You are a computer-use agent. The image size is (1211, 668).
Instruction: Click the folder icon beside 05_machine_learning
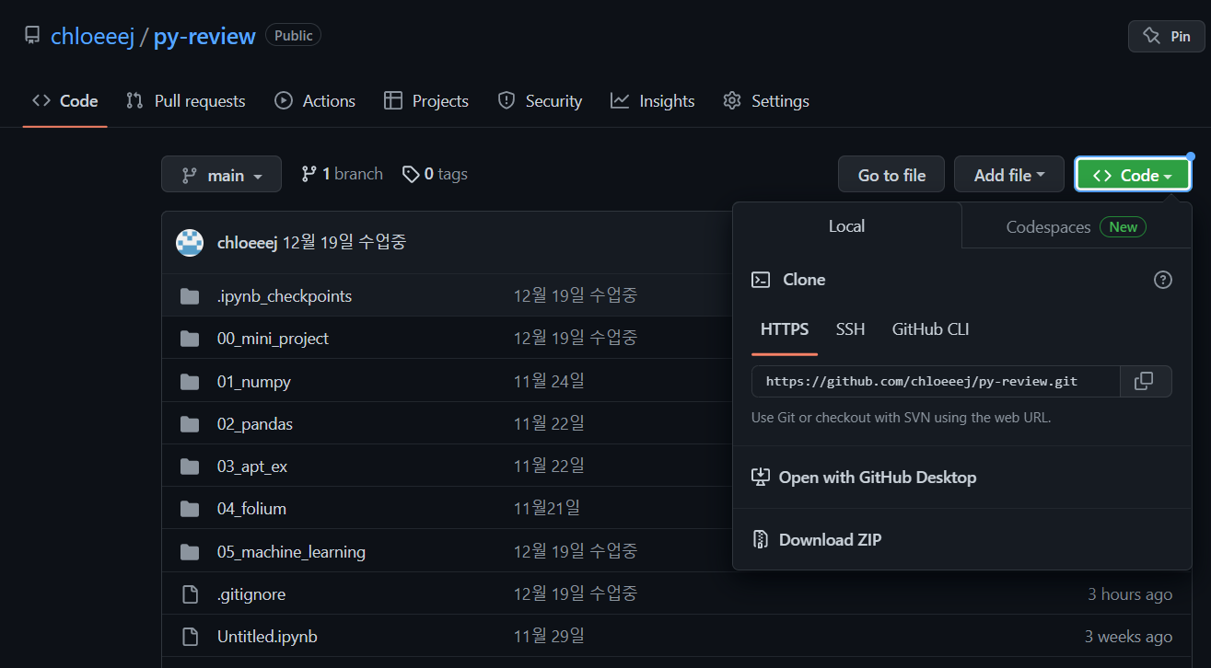click(x=190, y=552)
